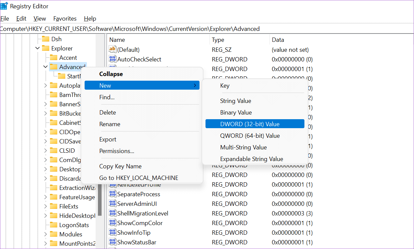Expand the HideDesktopIcons tree node
Screen dimensions: 414x249
tap(45, 215)
